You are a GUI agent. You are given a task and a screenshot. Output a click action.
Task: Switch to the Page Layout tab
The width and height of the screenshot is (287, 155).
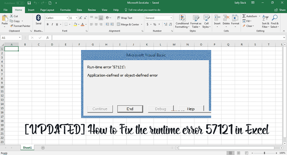coord(47,10)
